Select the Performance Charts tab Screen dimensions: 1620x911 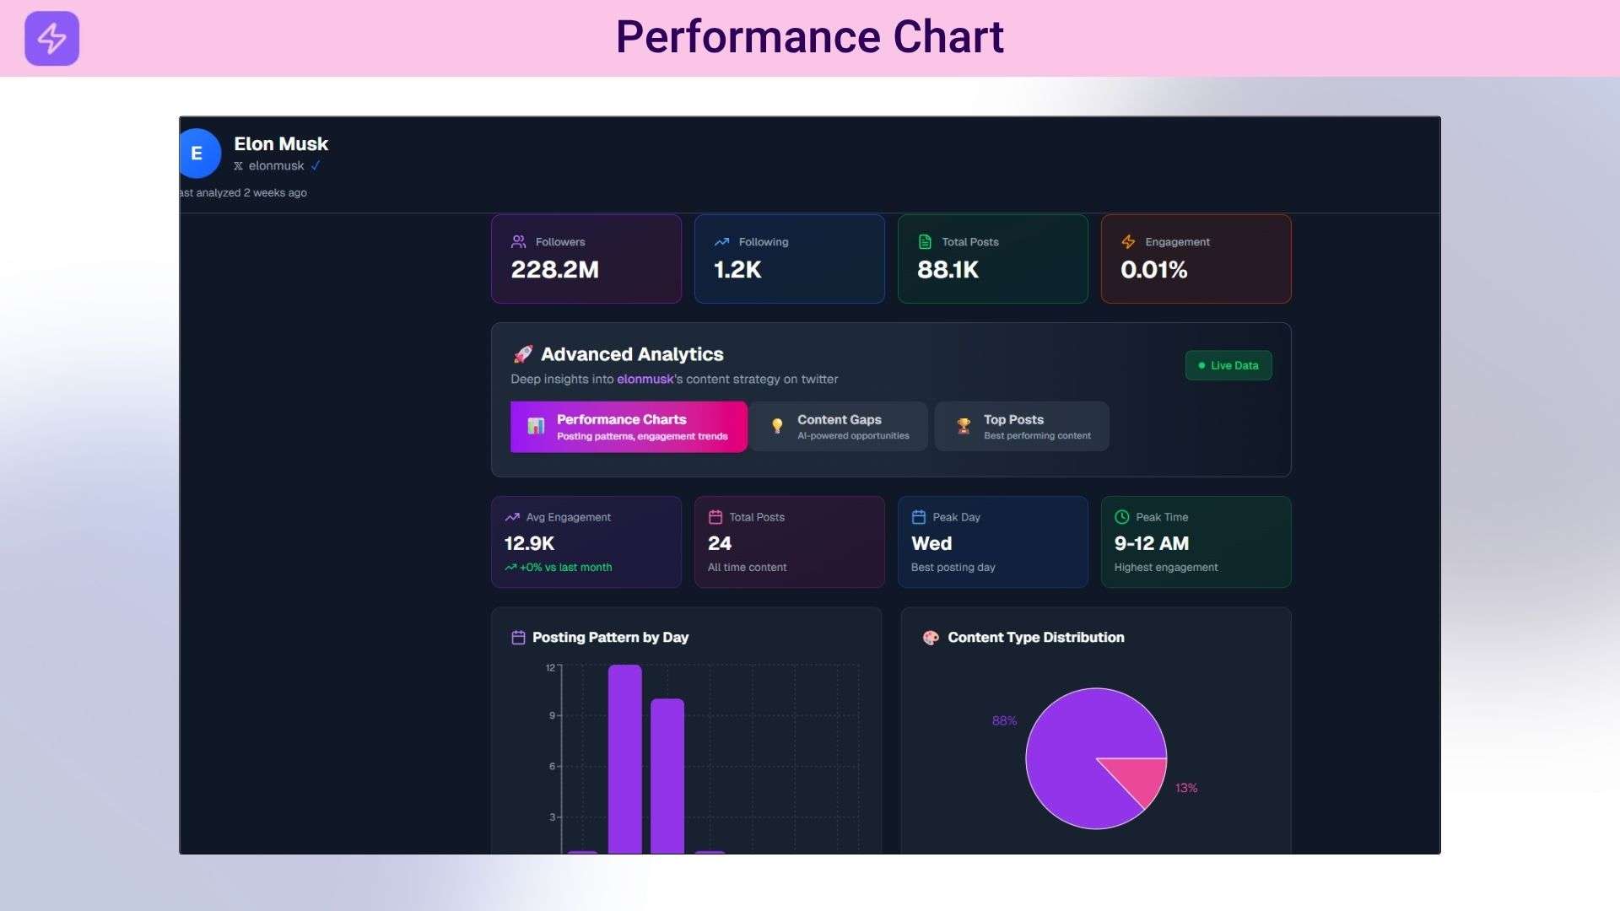629,427
